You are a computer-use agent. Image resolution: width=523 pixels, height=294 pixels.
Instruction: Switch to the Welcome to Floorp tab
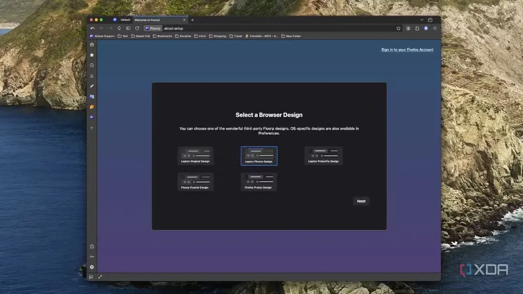pos(160,20)
